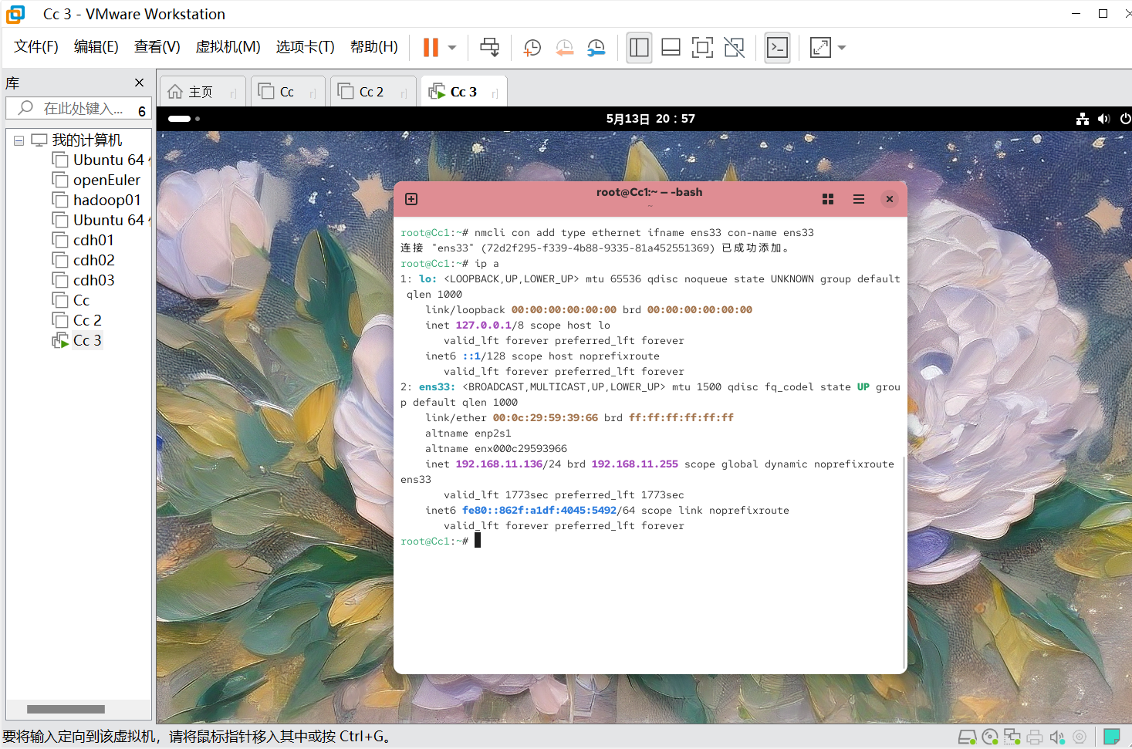Click the stretch guest display icon

[x=820, y=48]
